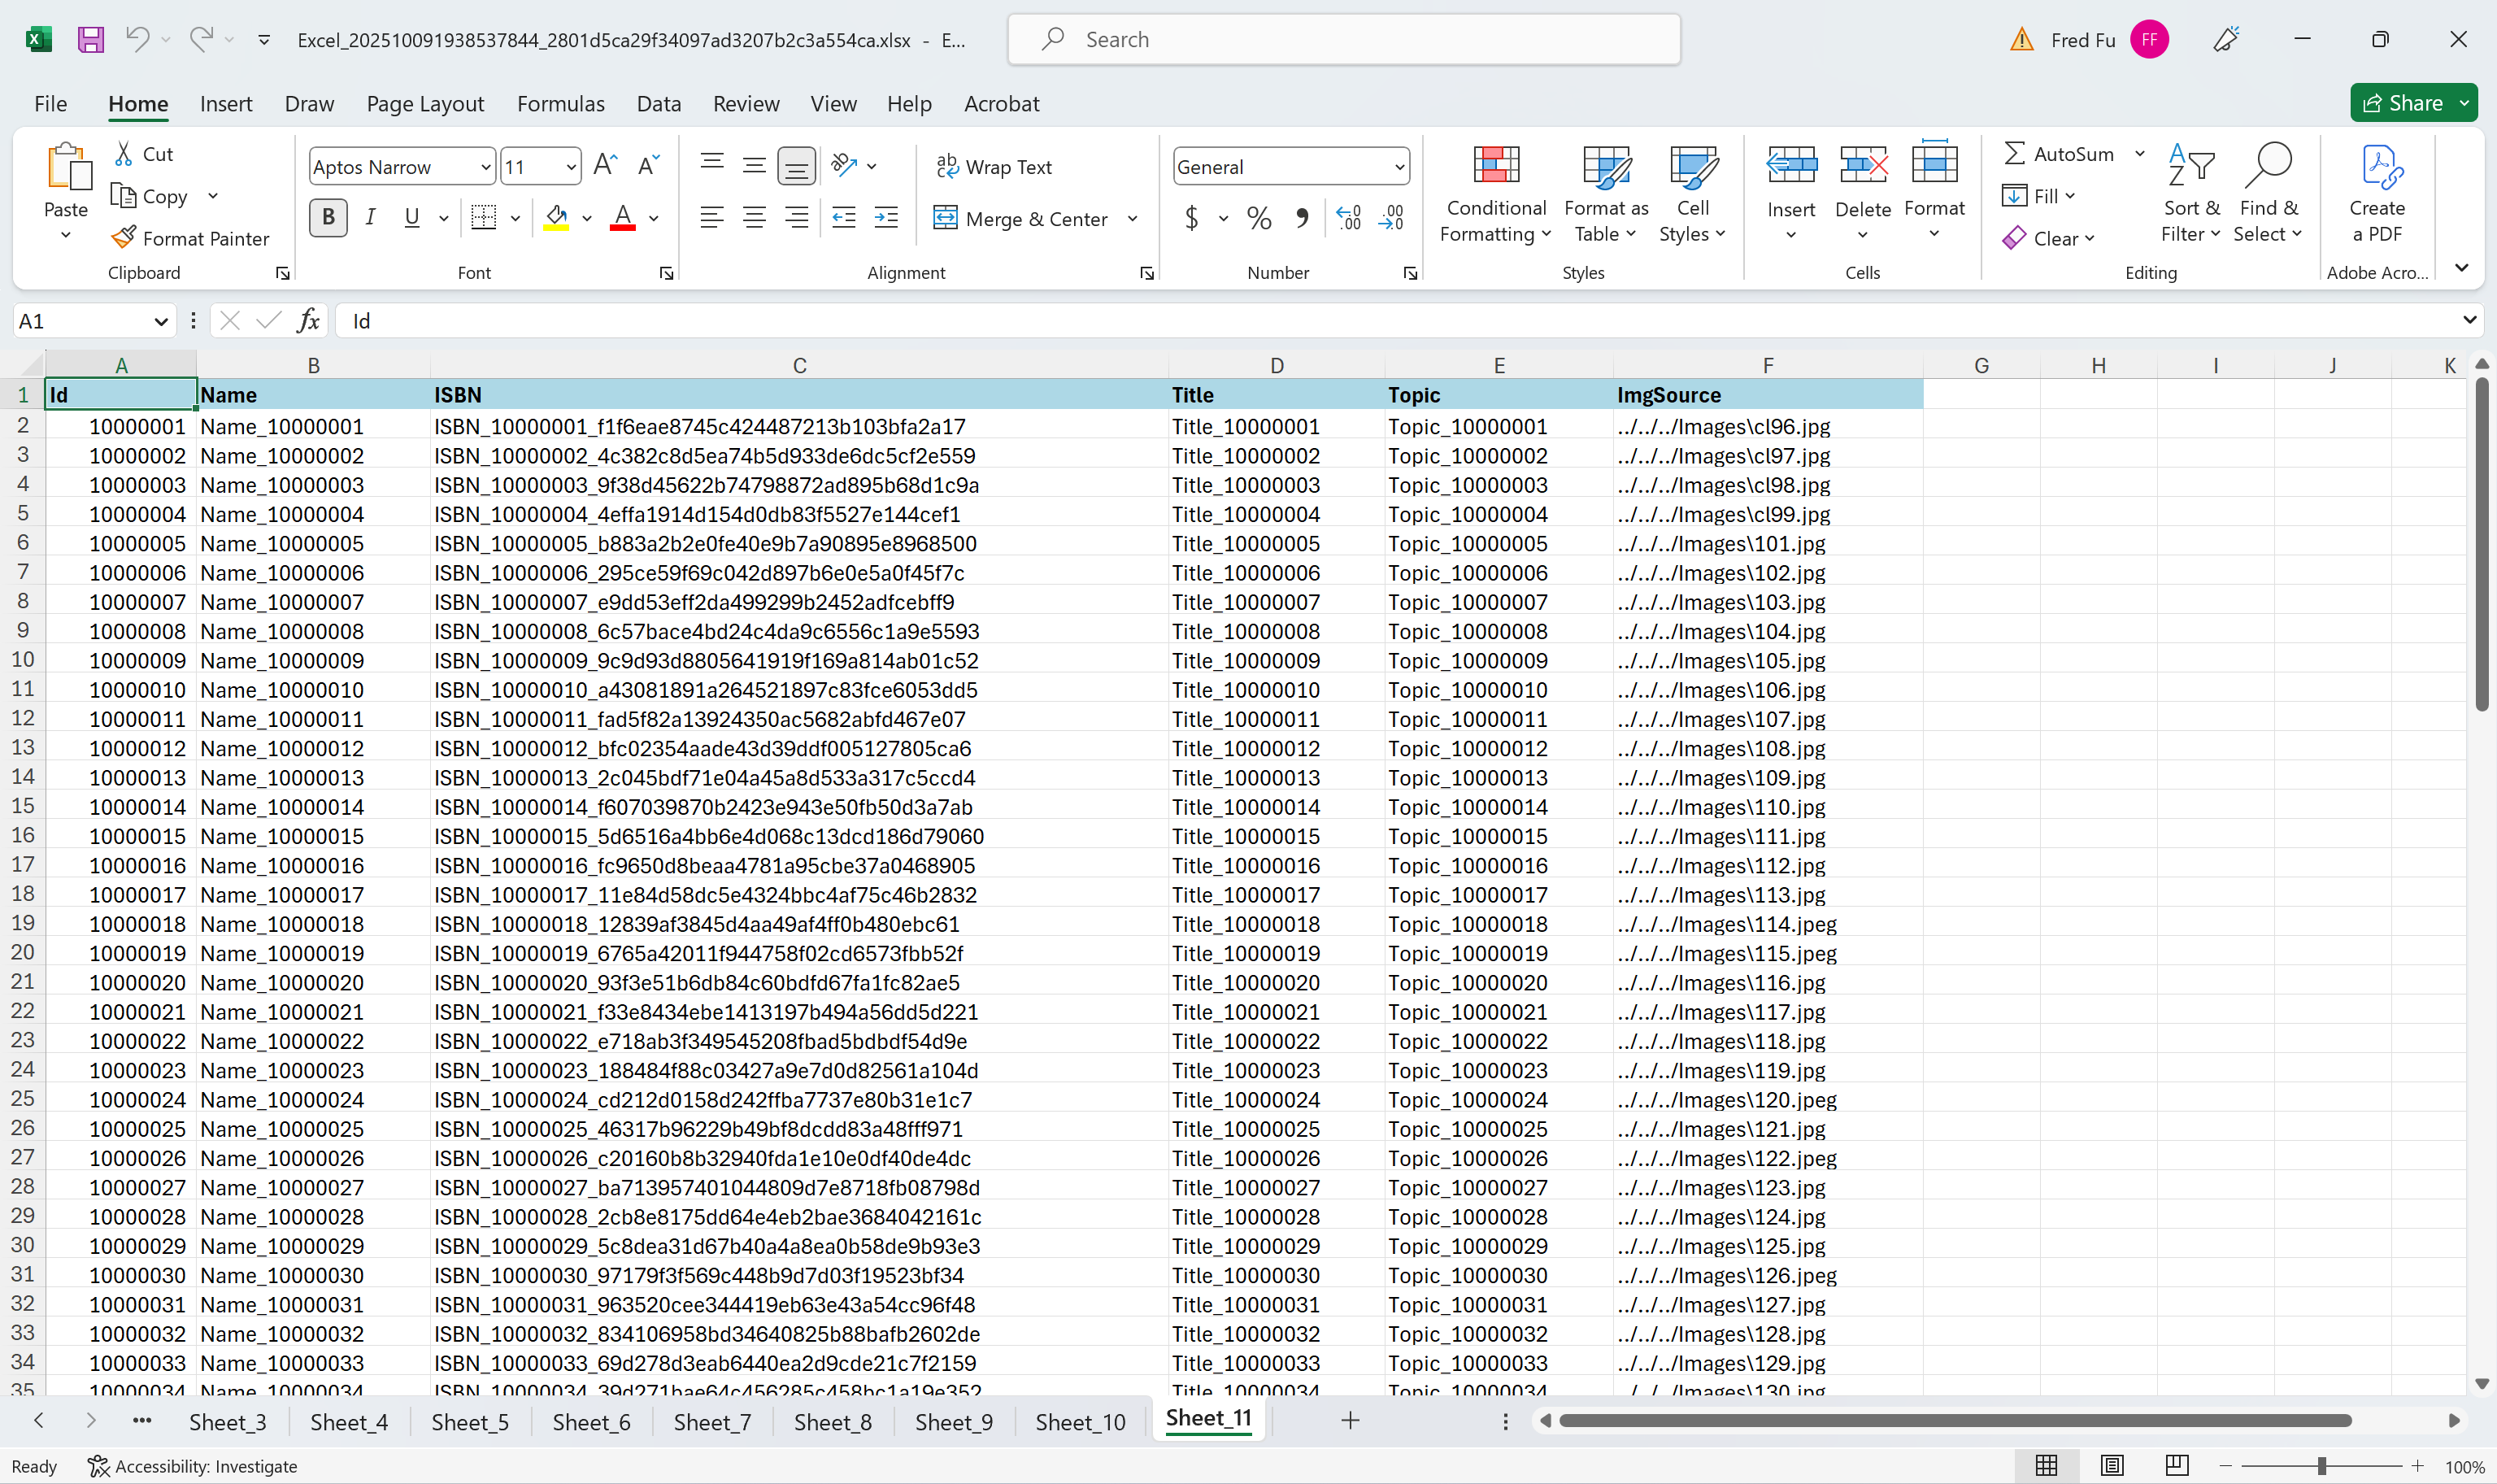
Task: Click the Percent Style icon
Action: pos(1259,218)
